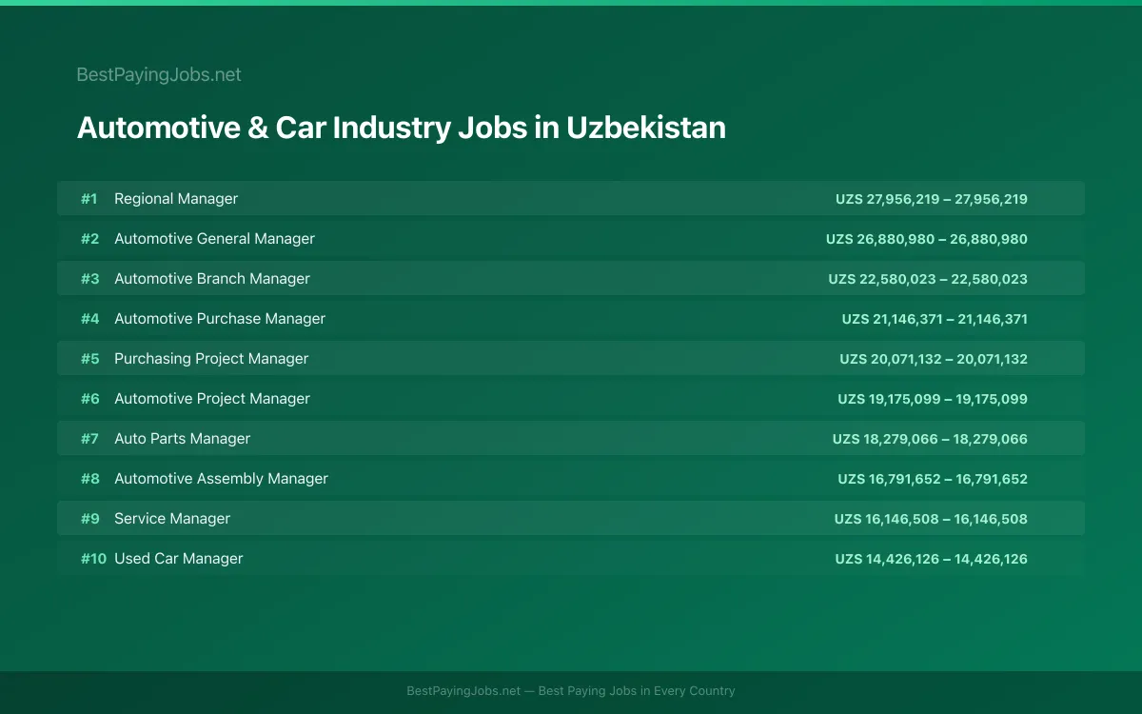Click footer text Best Paying Jobs in Every Country
This screenshot has height=714, width=1142.
point(637,691)
